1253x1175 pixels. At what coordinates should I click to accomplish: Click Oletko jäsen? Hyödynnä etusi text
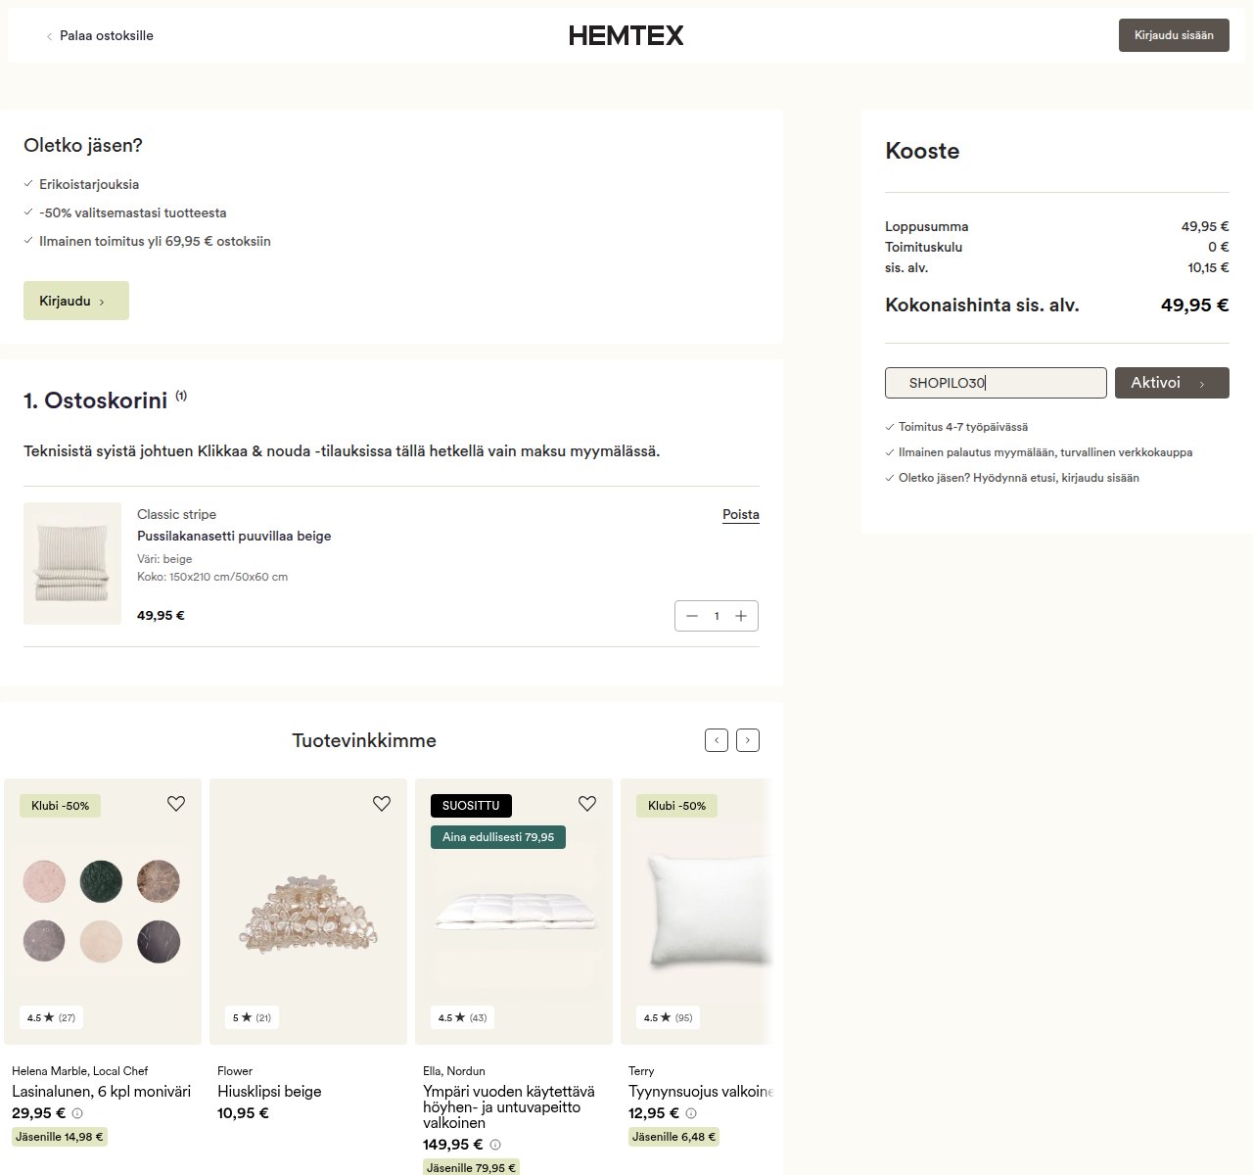pyautogui.click(x=1019, y=478)
